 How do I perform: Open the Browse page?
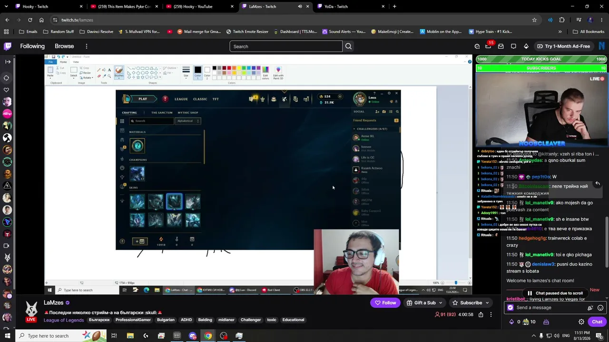click(x=64, y=46)
